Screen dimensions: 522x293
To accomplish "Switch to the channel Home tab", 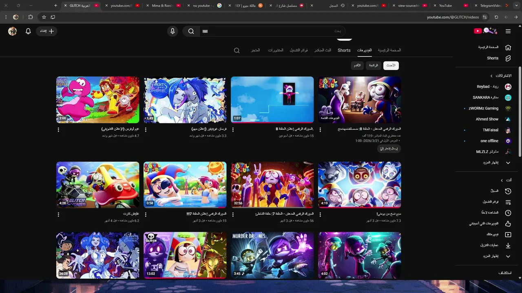I will 389,50.
